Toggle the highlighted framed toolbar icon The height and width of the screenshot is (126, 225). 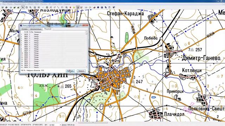pos(78,7)
